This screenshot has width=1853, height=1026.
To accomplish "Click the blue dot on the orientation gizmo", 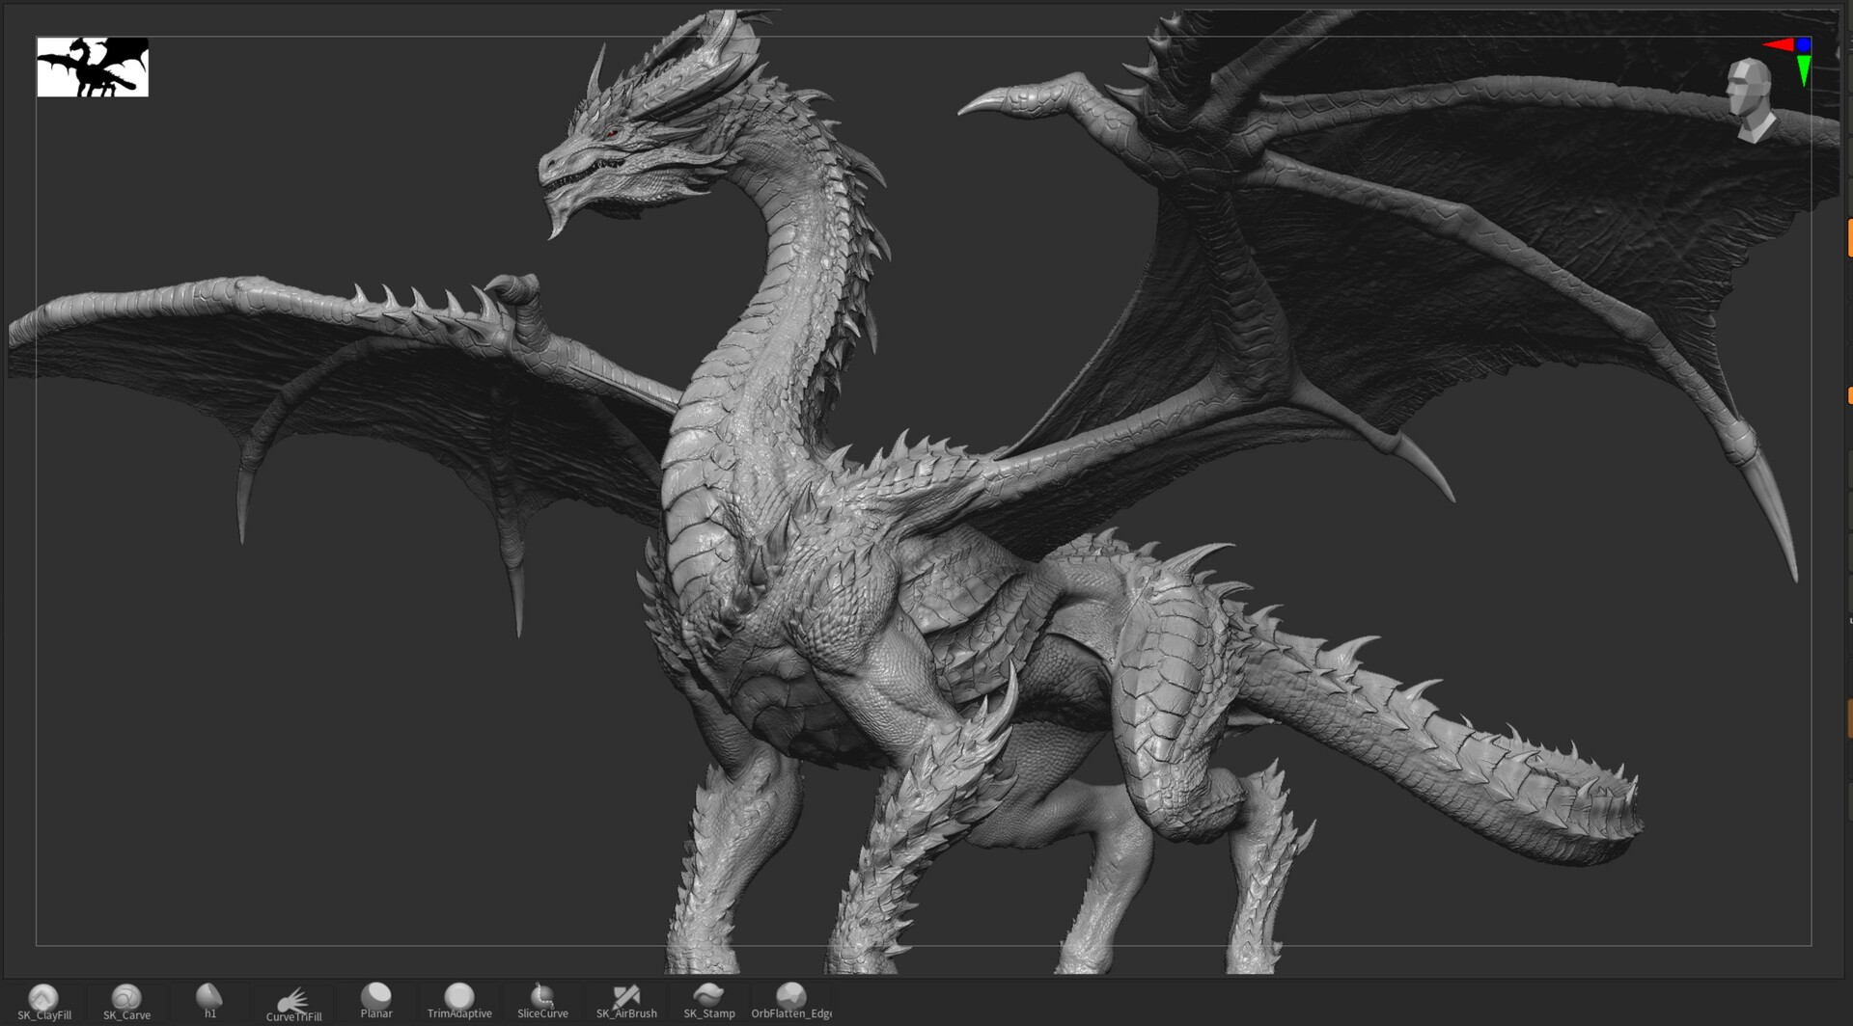I will pos(1803,44).
